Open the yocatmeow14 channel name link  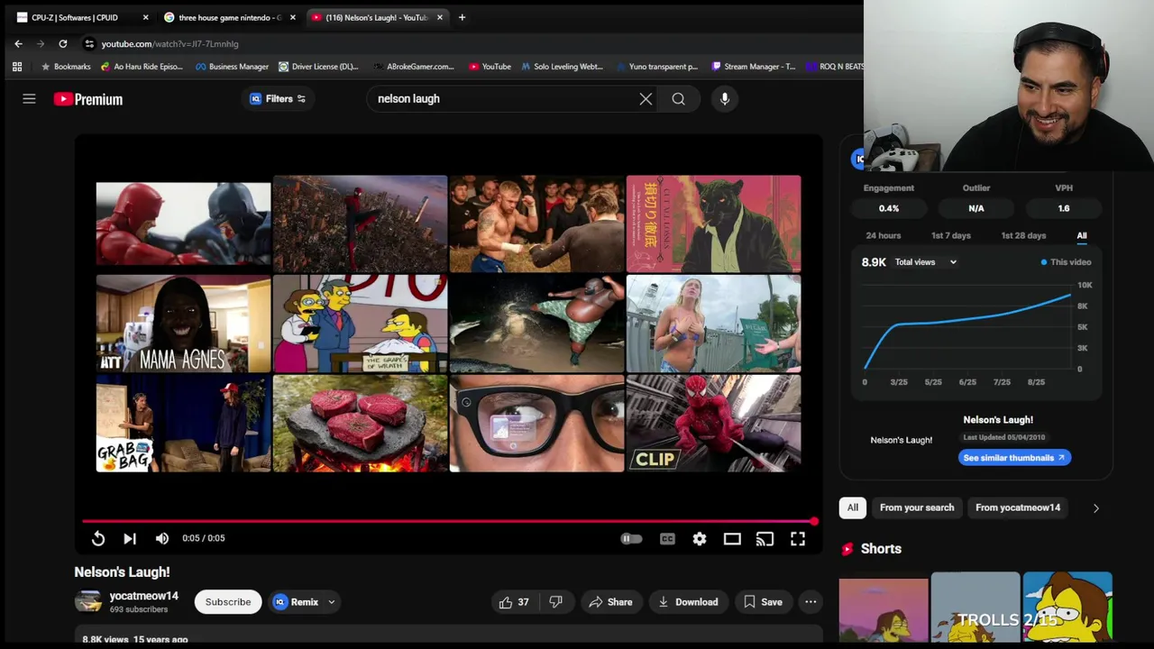pyautogui.click(x=143, y=596)
